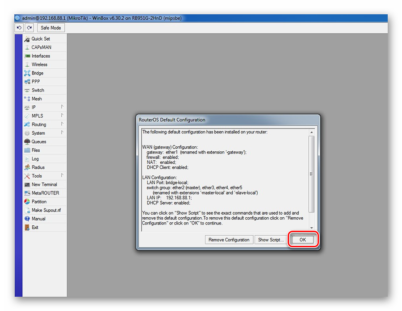402x311 pixels.
Task: Select the Wireless sidebar icon
Action: [27, 65]
